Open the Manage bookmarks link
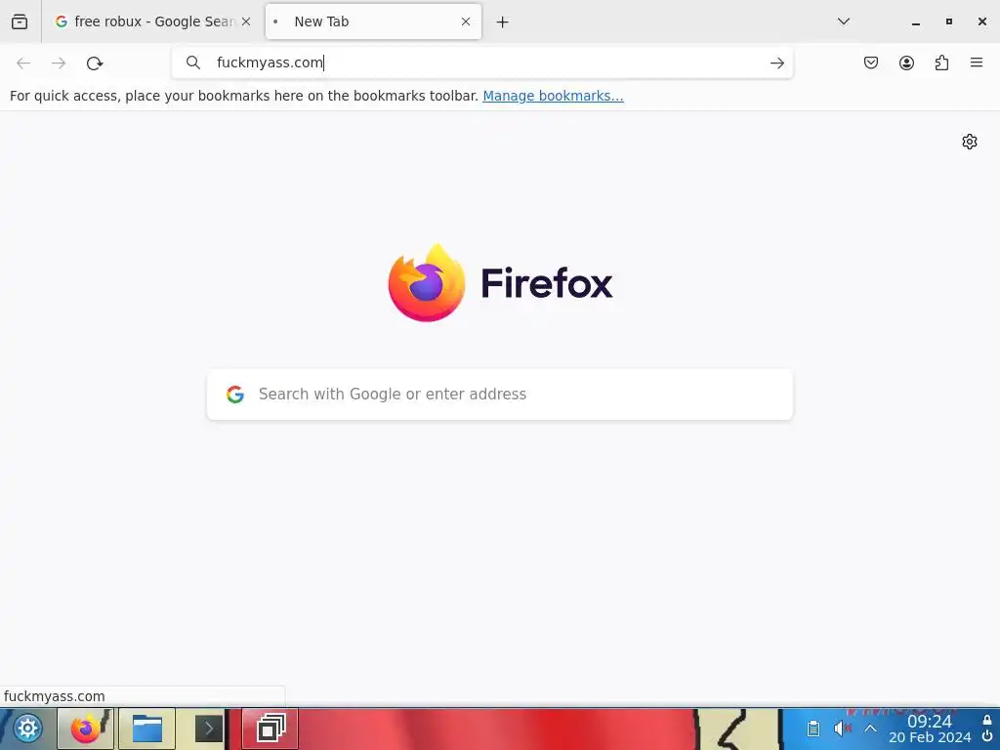This screenshot has width=1000, height=750. coord(553,96)
